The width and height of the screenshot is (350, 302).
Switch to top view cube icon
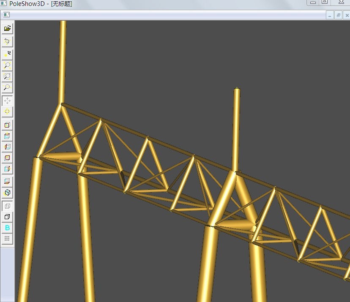(7, 136)
